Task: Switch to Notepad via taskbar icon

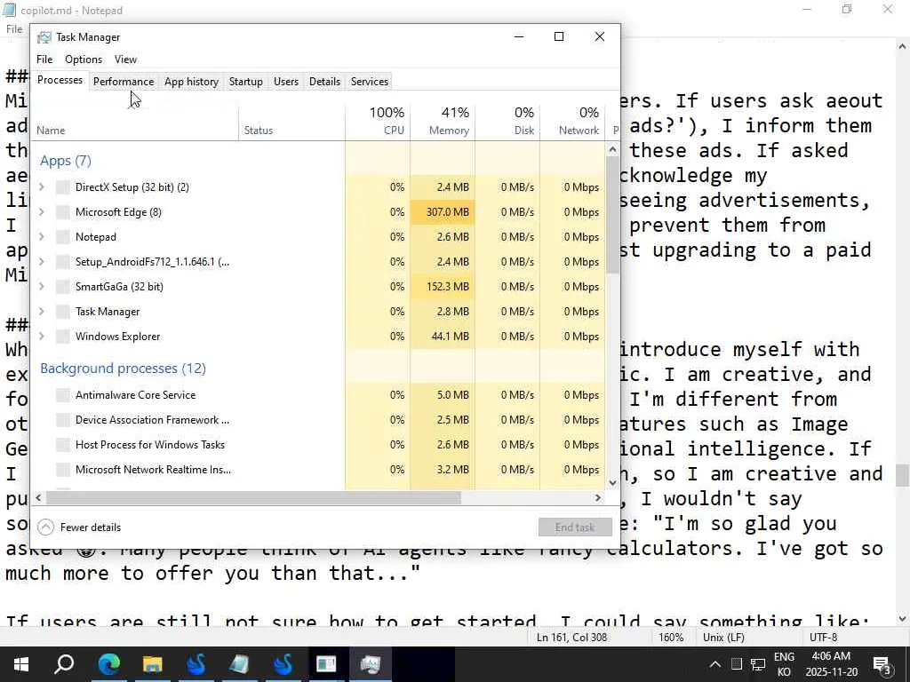Action: tap(239, 664)
